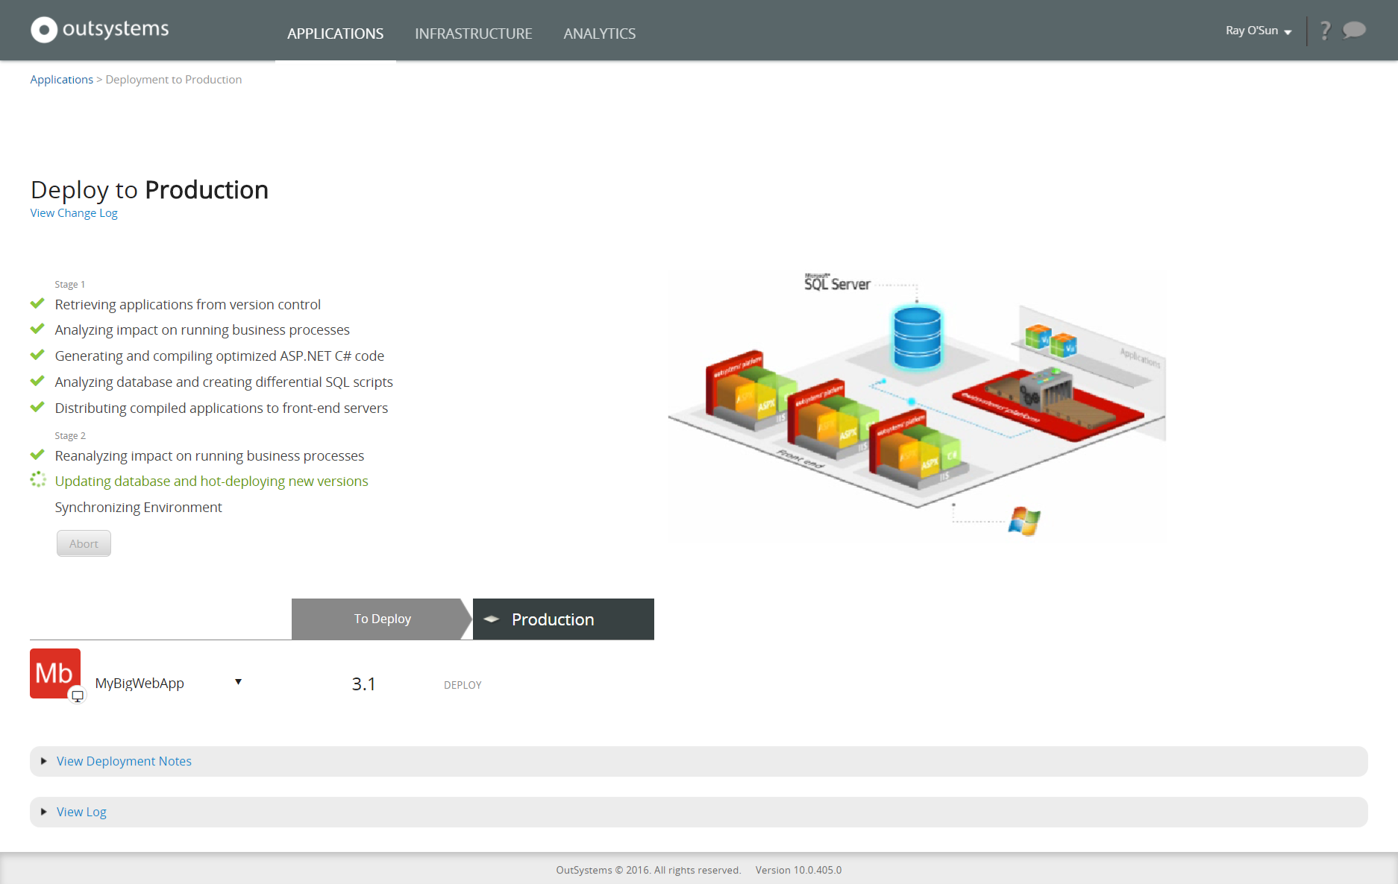
Task: Go back via Applications breadcrumb
Action: click(61, 79)
